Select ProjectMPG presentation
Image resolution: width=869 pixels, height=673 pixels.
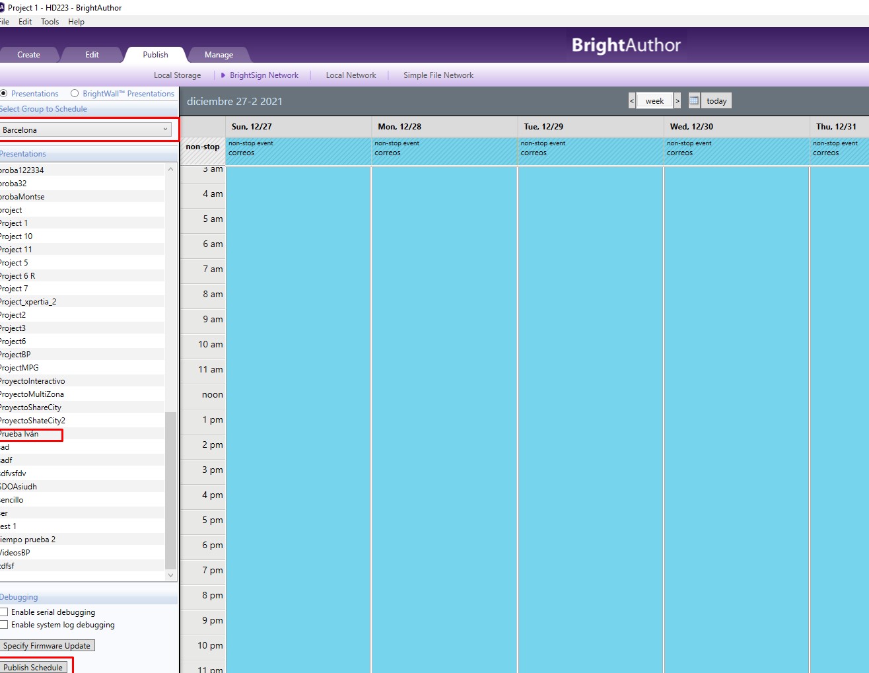[82, 368]
